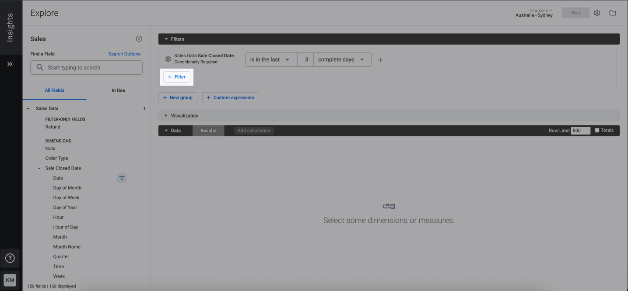Open the KM user avatar menu

coord(10,280)
